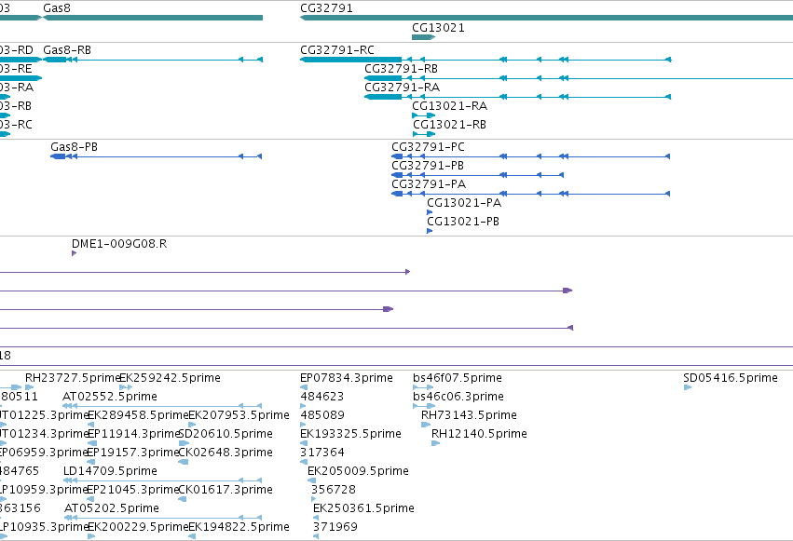The image size is (793, 541).
Task: Click feature 317364
Action: (x=304, y=462)
